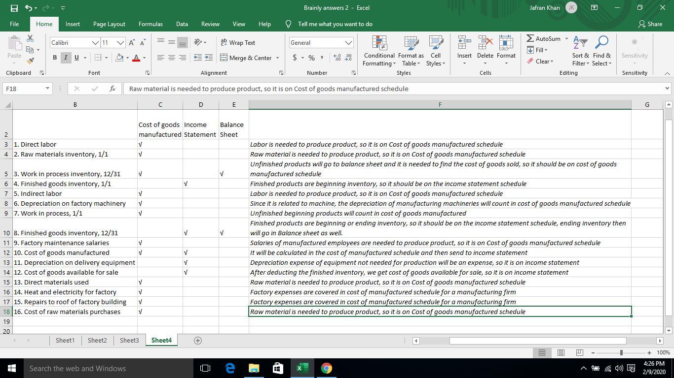674x378 pixels.
Task: Open Conditional Formatting menu
Action: 379,51
